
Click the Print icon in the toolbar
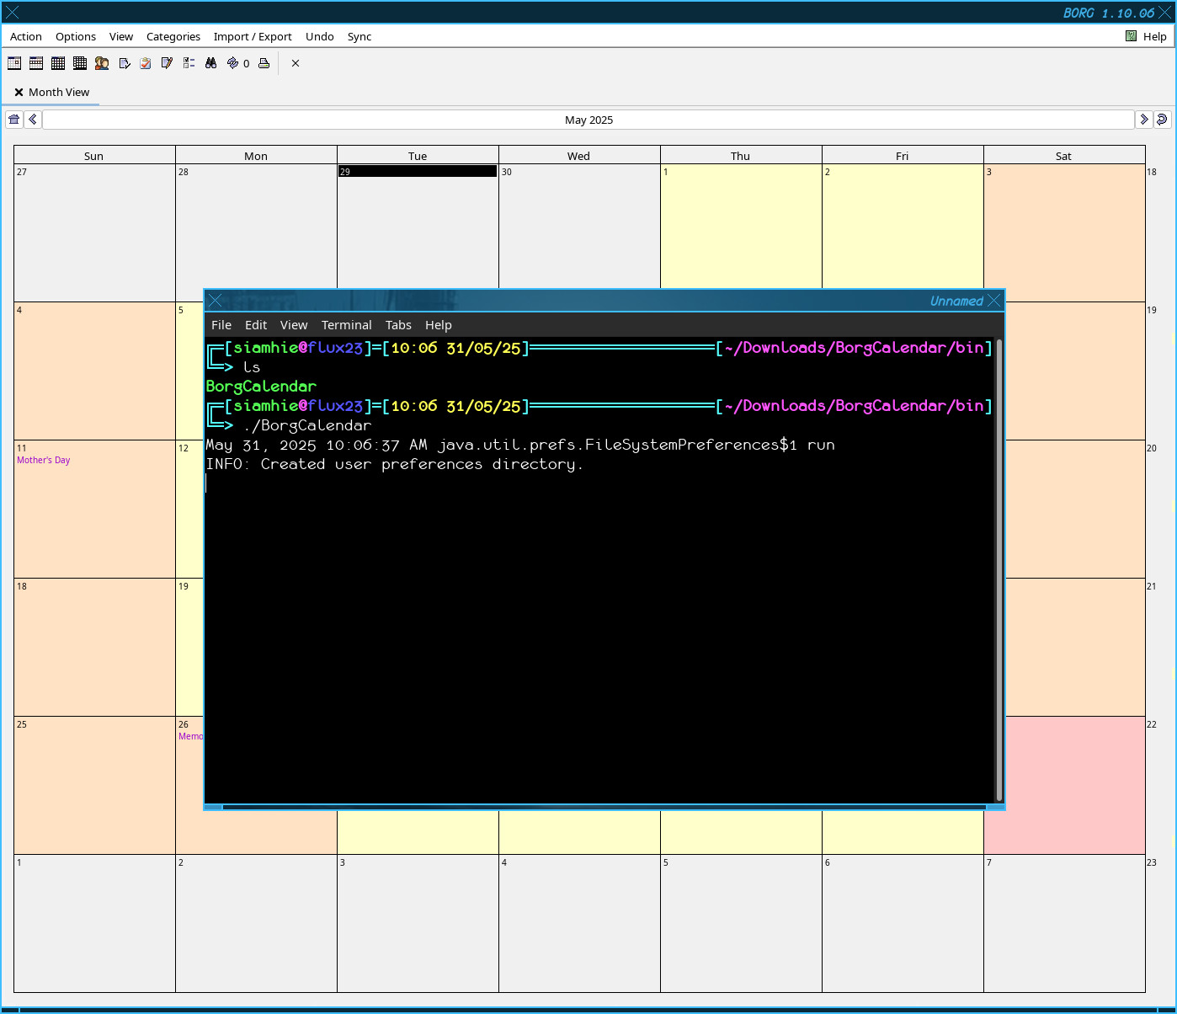click(x=264, y=63)
